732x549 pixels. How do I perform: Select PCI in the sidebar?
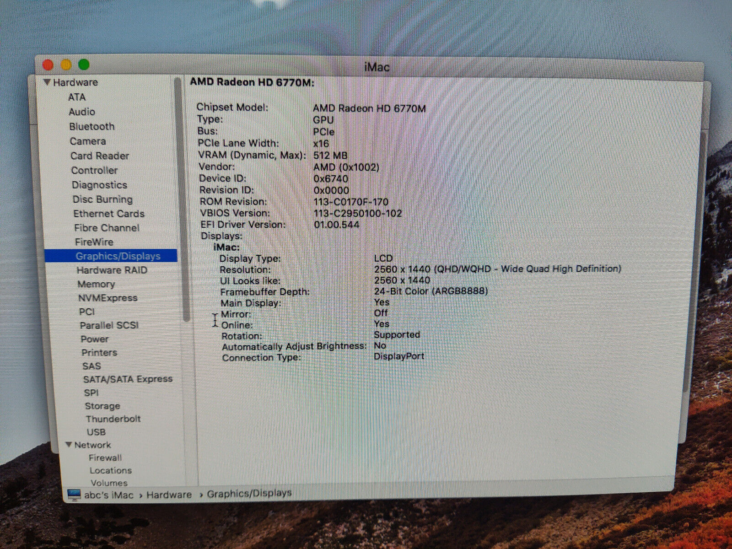pos(87,312)
